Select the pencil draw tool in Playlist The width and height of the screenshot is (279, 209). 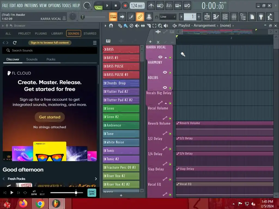(x=120, y=26)
